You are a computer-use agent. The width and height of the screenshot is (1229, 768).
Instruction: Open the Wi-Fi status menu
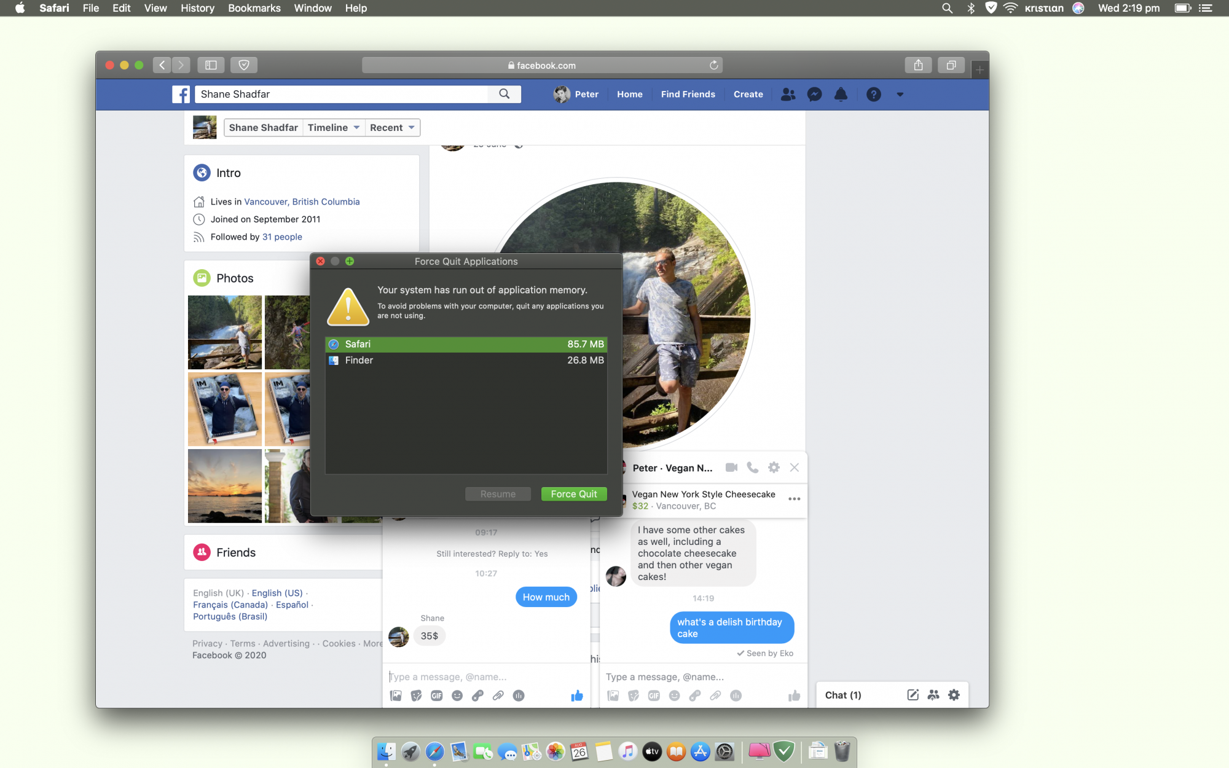click(1010, 8)
